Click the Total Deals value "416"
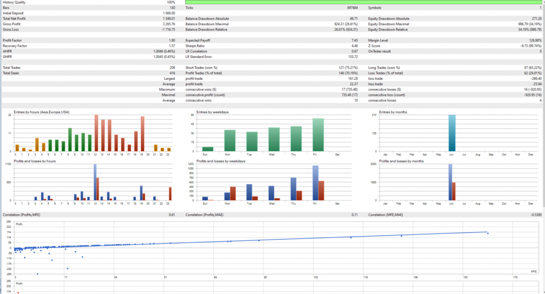This screenshot has height=294, width=545. (172, 73)
